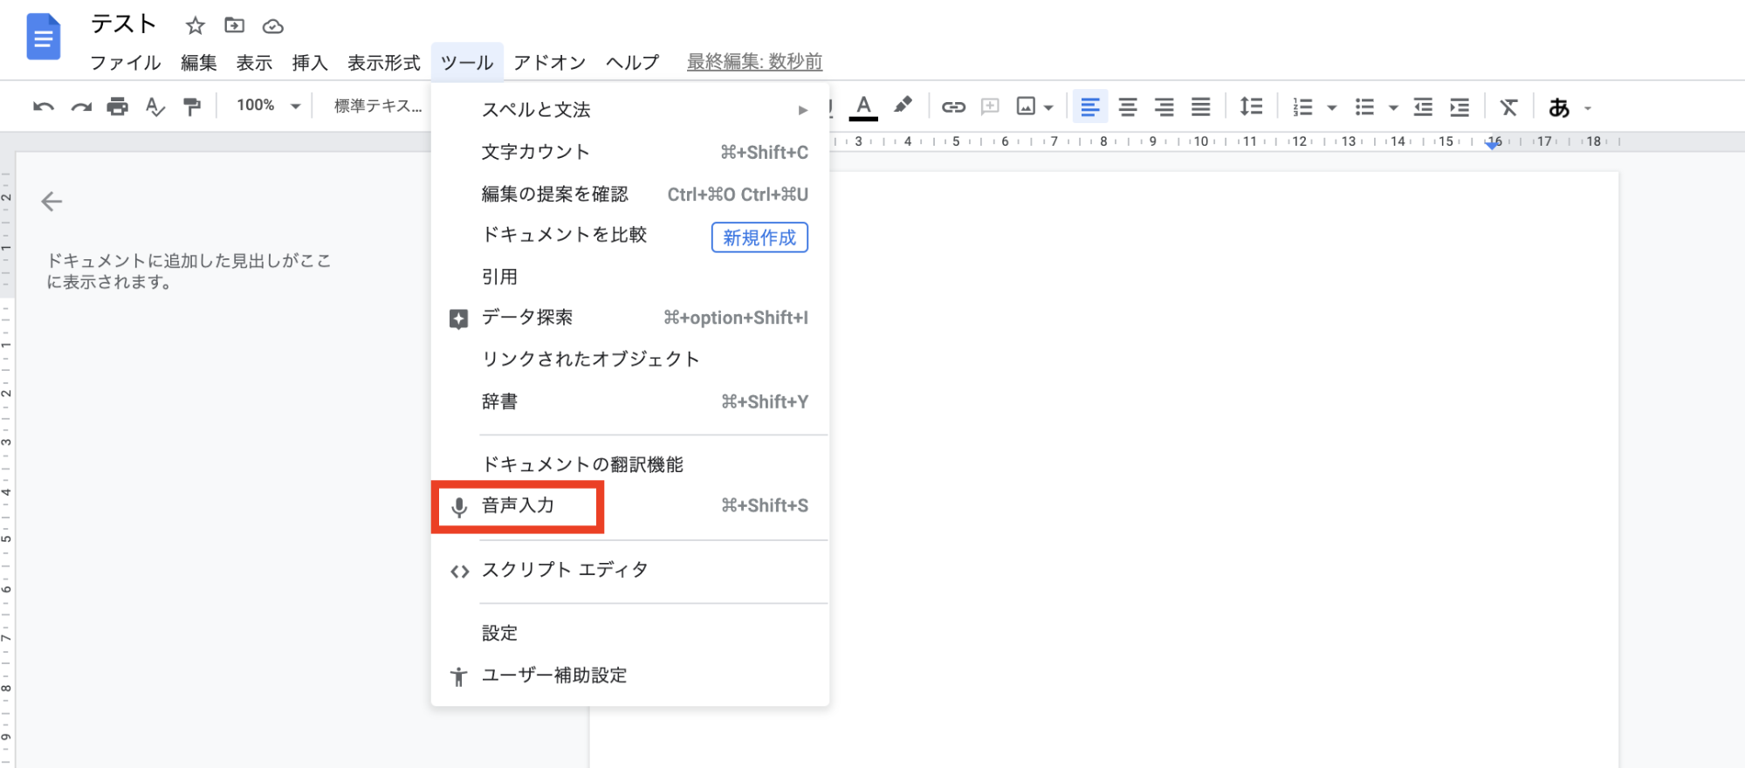The height and width of the screenshot is (768, 1745).
Task: Expand the input tools dropdown arrow
Action: pos(1588,108)
